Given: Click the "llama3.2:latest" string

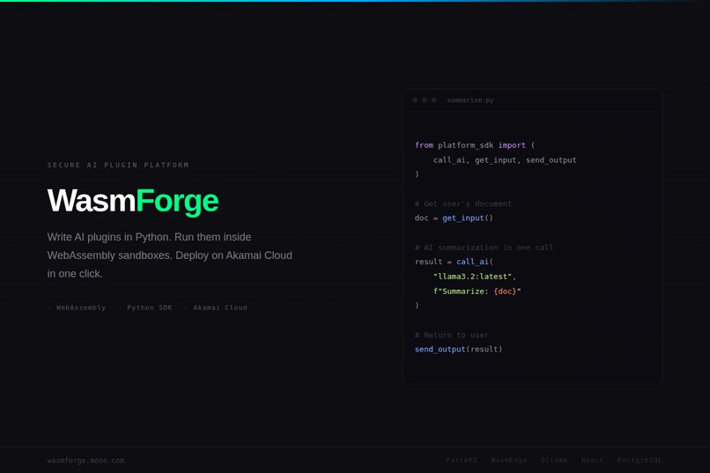Looking at the screenshot, I should (472, 277).
